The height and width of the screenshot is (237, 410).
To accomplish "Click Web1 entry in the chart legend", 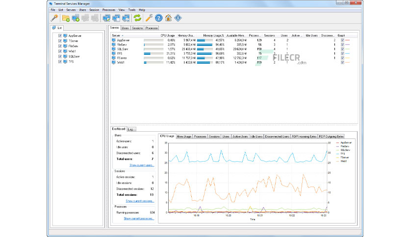I will [341, 161].
